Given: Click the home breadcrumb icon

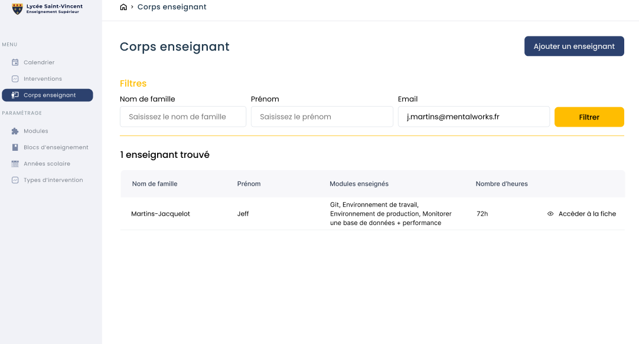Looking at the screenshot, I should 123,7.
